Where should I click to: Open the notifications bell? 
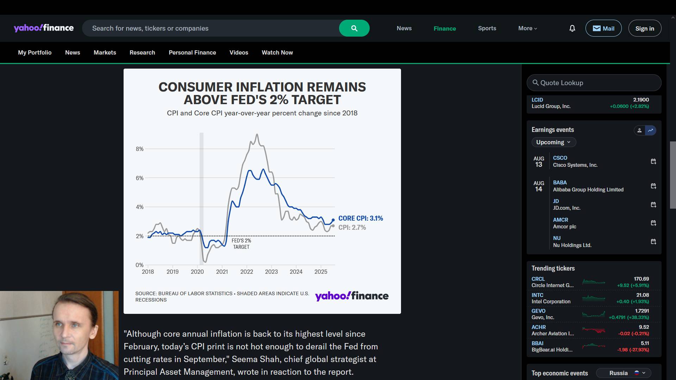click(x=572, y=28)
